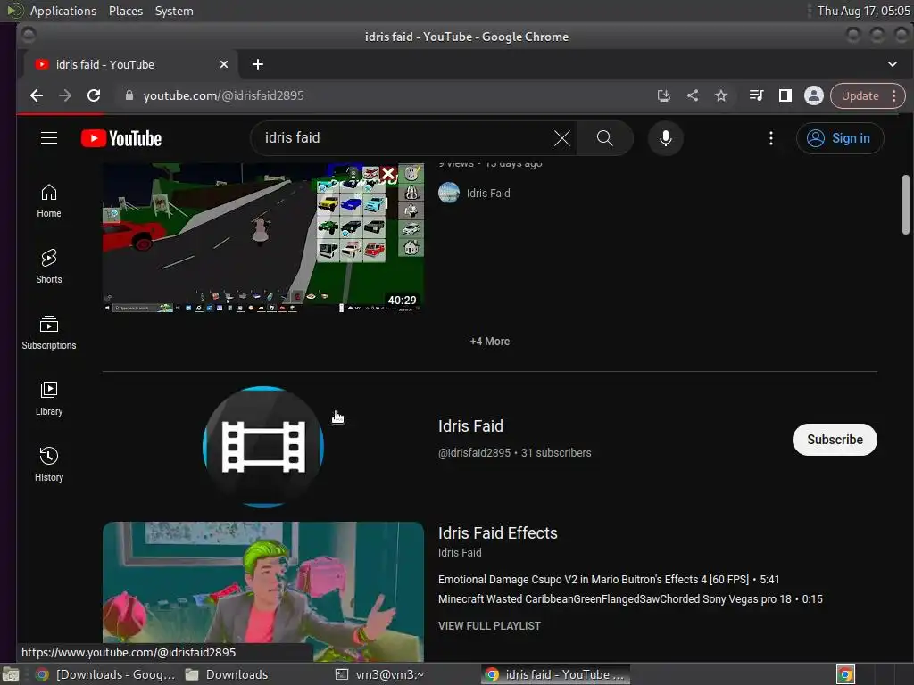Toggle Chrome side panel
Screen dimensions: 914x685
tap(785, 95)
